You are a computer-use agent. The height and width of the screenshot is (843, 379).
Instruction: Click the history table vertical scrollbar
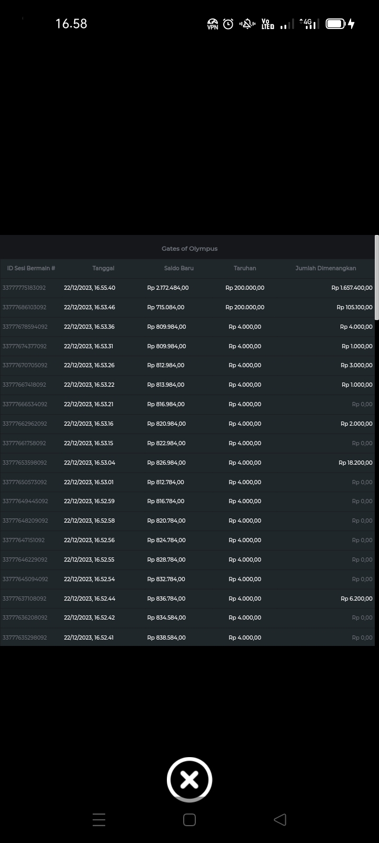coord(376,278)
